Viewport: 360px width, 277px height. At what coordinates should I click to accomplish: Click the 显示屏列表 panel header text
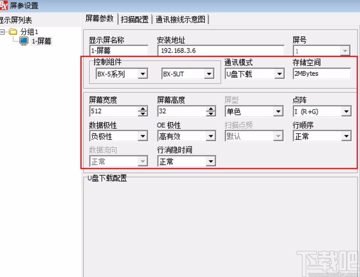[15, 20]
